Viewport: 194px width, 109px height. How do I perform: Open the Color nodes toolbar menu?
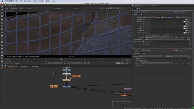pos(2,19)
